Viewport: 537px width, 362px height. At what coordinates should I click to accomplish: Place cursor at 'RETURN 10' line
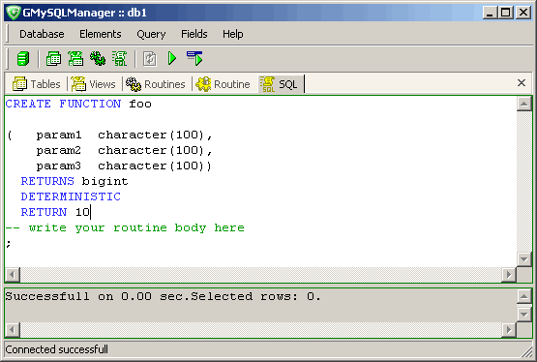pyautogui.click(x=55, y=212)
